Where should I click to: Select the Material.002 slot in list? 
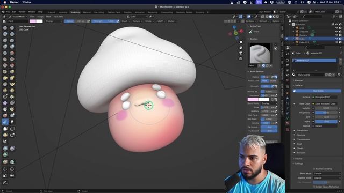pos(314,61)
